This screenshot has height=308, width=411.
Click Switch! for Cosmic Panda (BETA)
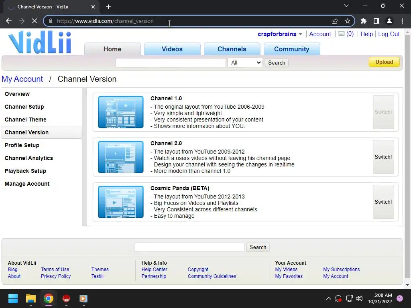coord(383,202)
